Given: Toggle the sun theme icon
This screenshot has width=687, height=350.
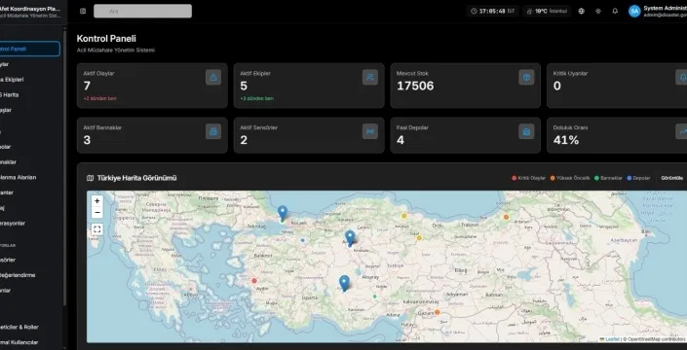Looking at the screenshot, I should click(598, 11).
